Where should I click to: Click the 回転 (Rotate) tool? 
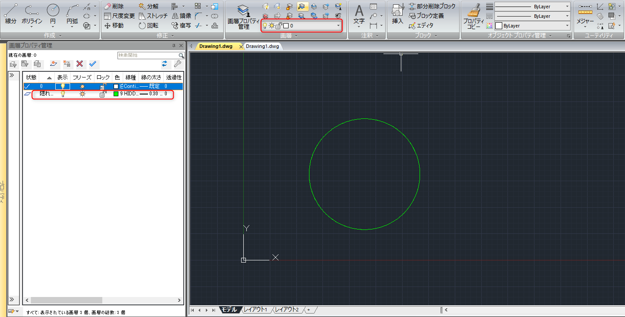click(149, 26)
